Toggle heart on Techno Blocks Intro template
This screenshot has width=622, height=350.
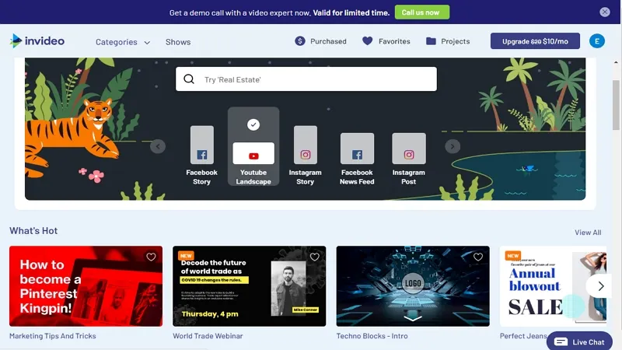click(x=477, y=257)
